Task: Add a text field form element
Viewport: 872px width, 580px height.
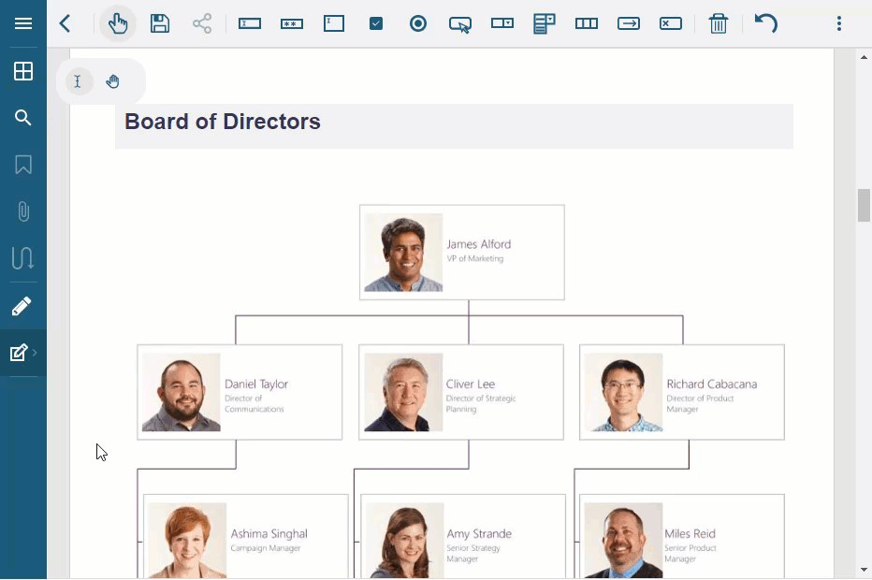Action: pos(250,23)
